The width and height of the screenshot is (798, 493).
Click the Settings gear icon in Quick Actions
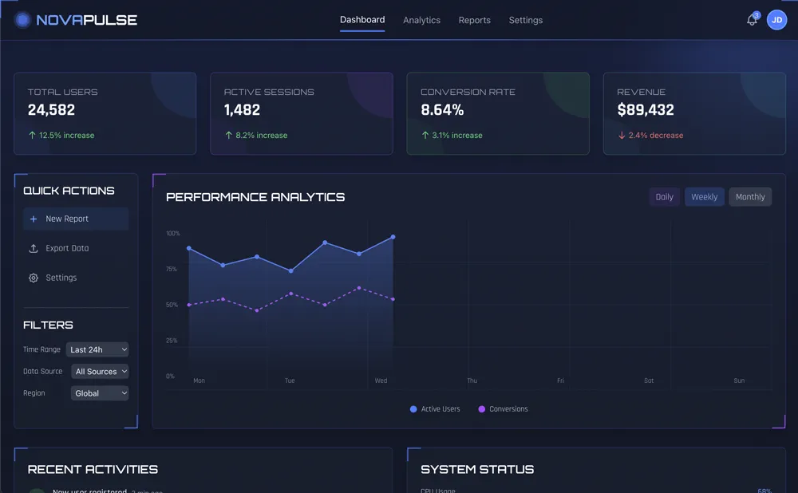[34, 278]
